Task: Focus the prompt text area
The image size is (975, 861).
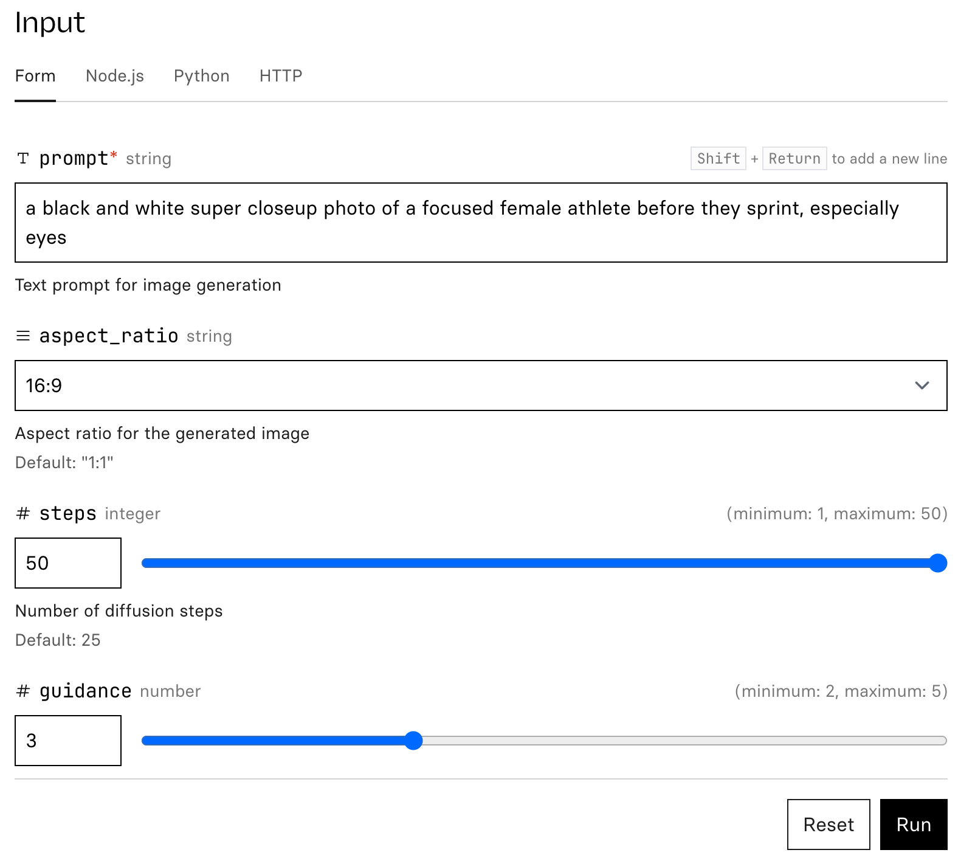Action: [480, 223]
